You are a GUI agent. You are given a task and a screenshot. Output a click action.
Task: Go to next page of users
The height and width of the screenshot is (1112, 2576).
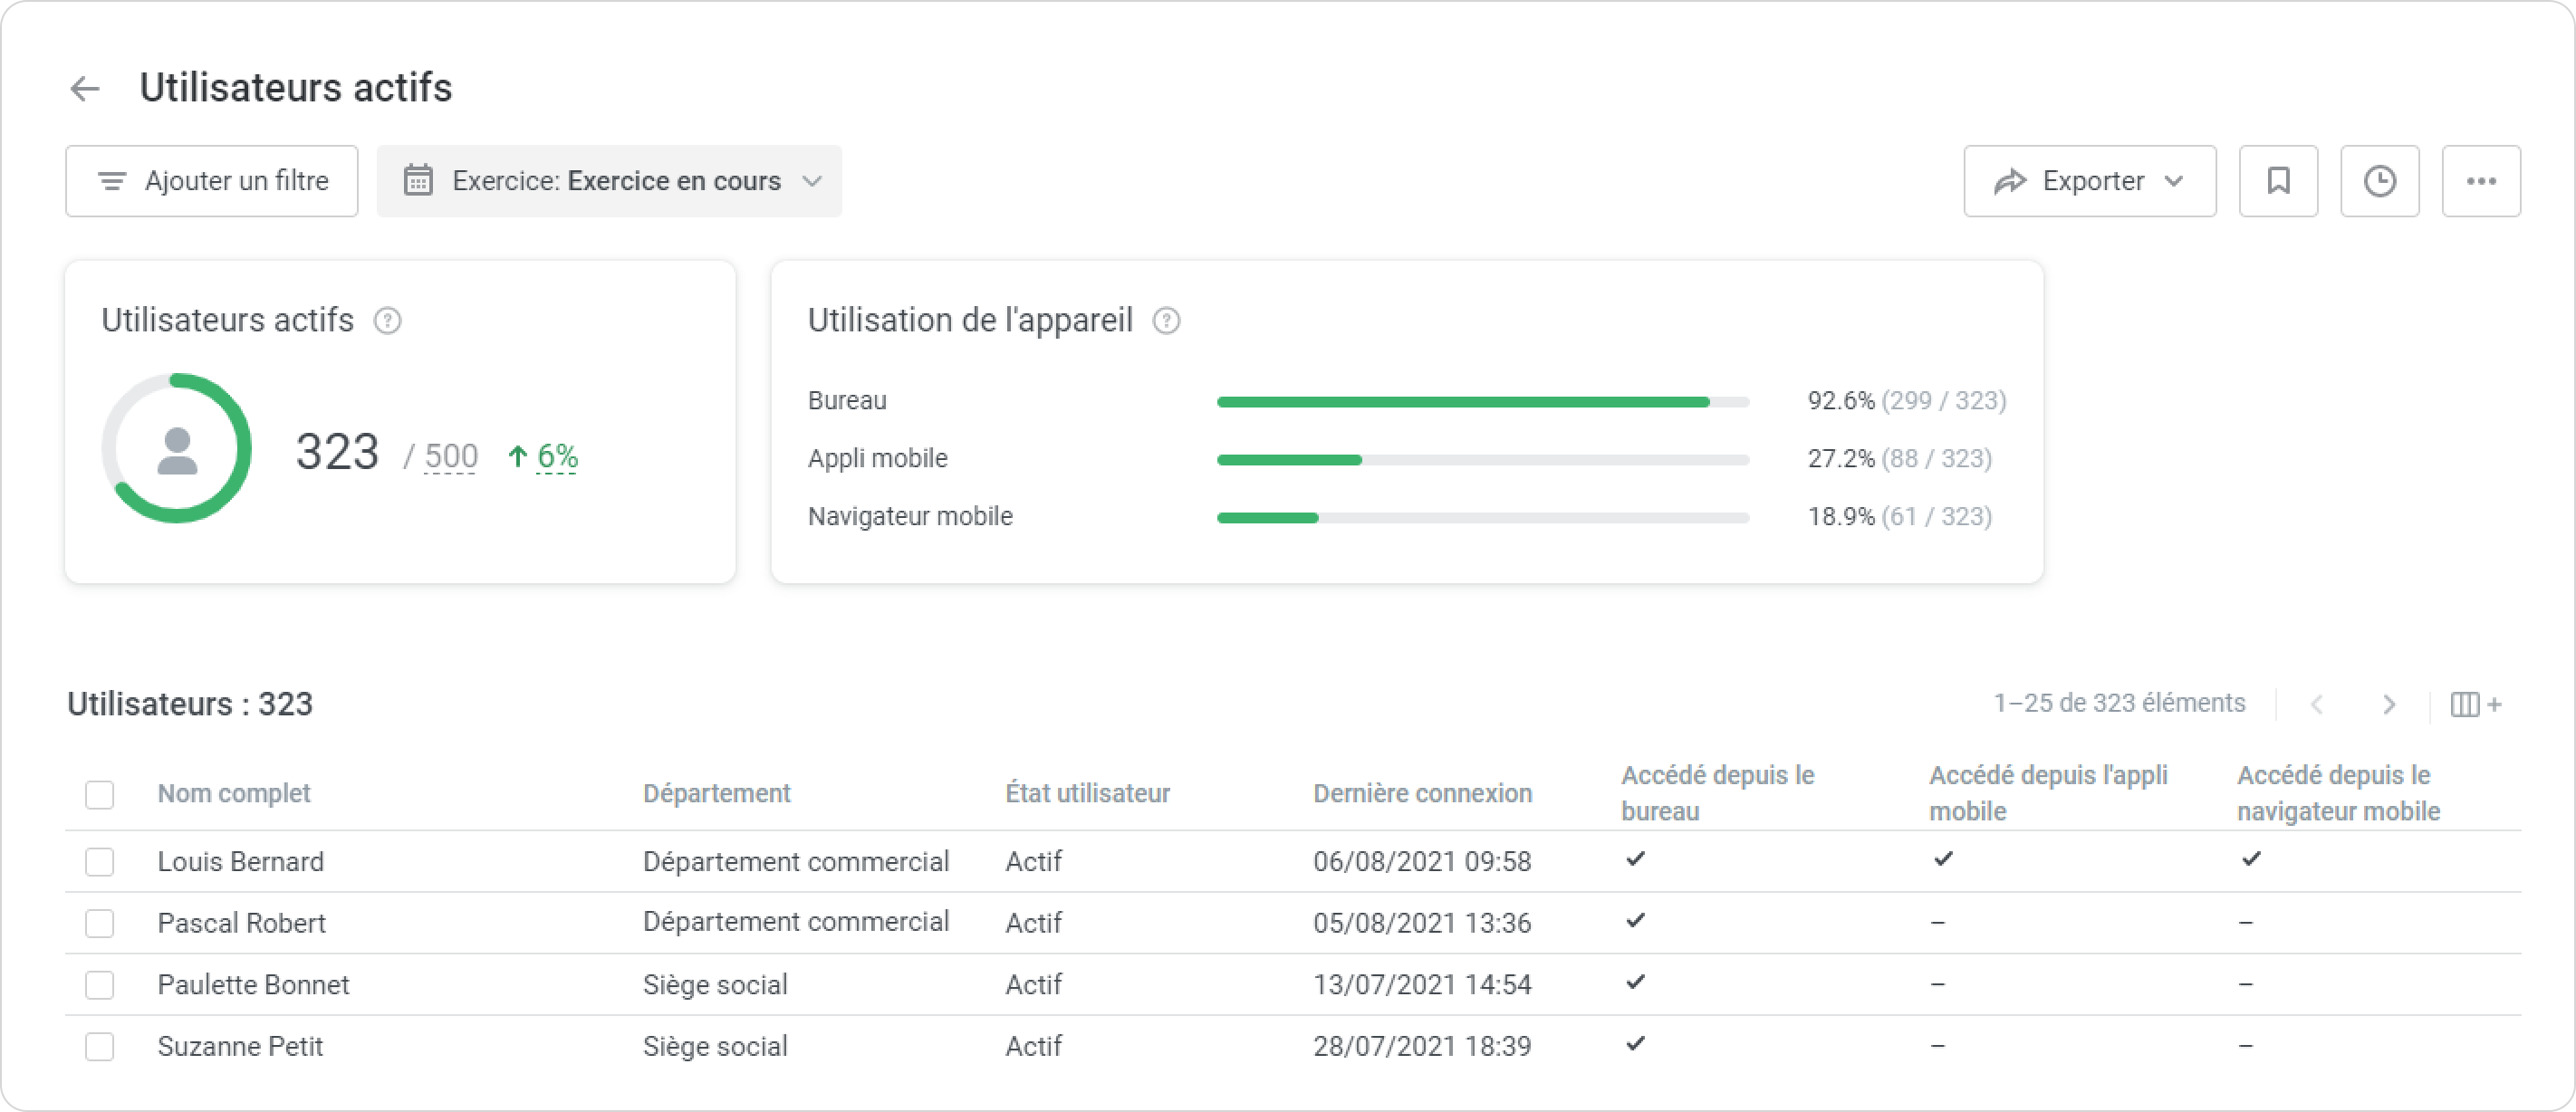point(2389,705)
